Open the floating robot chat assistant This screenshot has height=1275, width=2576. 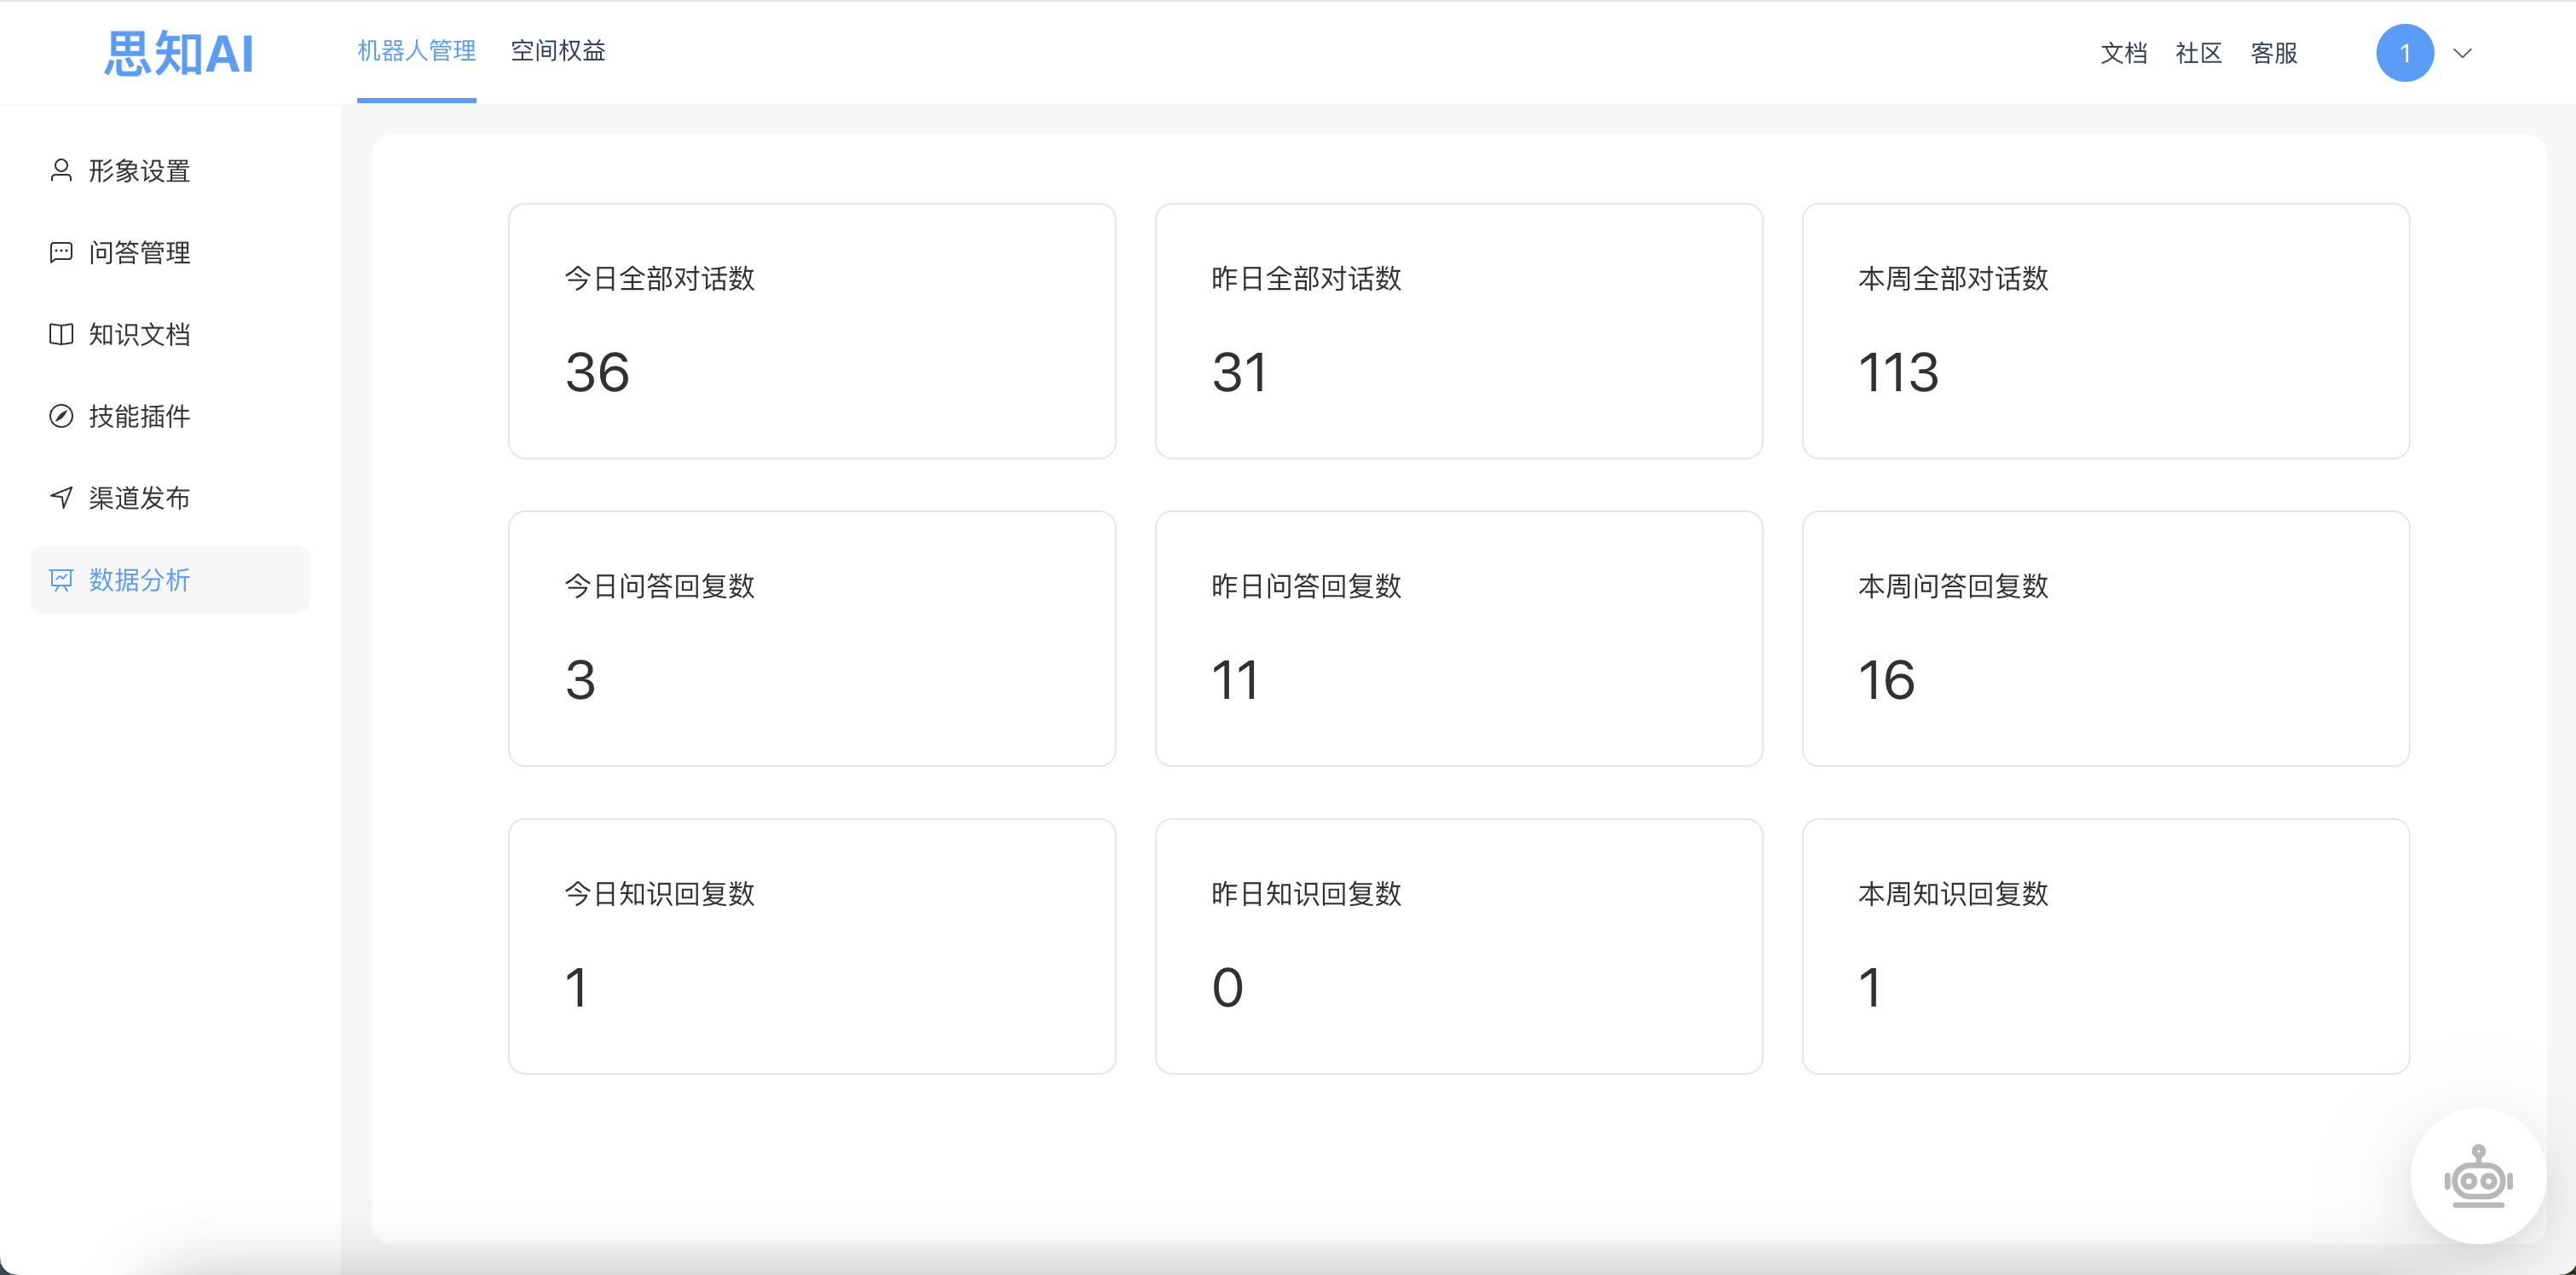click(2478, 1176)
